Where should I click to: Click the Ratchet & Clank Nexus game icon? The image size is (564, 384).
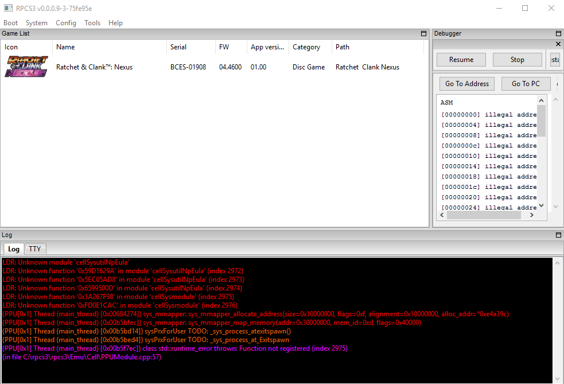(26, 67)
